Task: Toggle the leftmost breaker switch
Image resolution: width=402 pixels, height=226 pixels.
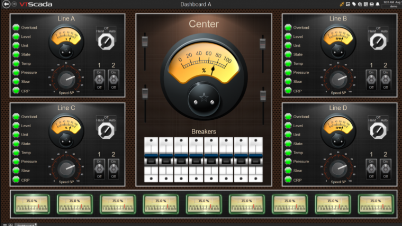Action: [x=151, y=160]
